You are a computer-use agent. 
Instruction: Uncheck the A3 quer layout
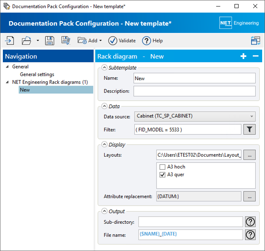163,175
